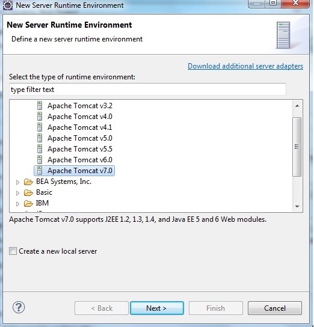314x327 pixels.
Task: Select Apache Tomcat v5.5 entry
Action: 80,149
